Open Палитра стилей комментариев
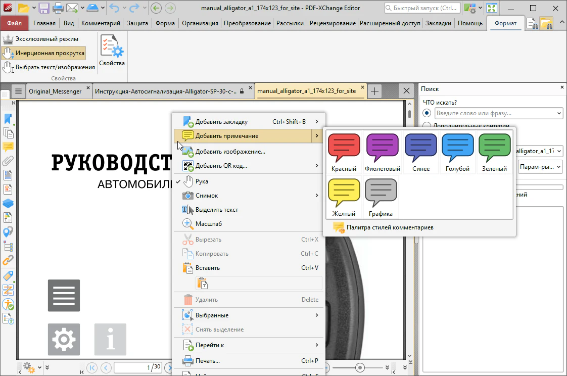 point(389,227)
